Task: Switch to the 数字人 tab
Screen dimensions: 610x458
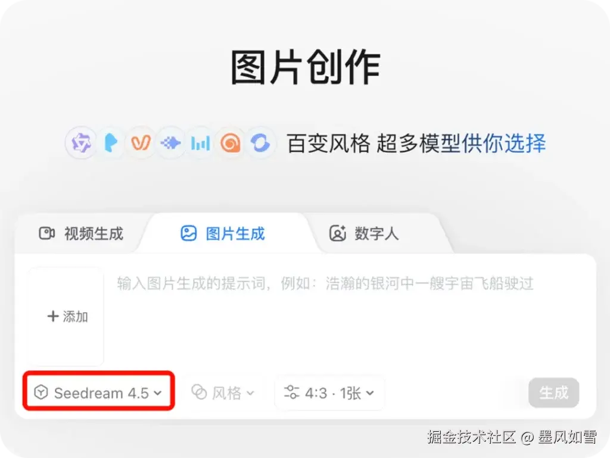Action: click(x=364, y=233)
